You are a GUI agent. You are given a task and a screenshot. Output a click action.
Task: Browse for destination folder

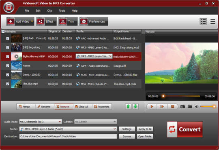(127, 136)
